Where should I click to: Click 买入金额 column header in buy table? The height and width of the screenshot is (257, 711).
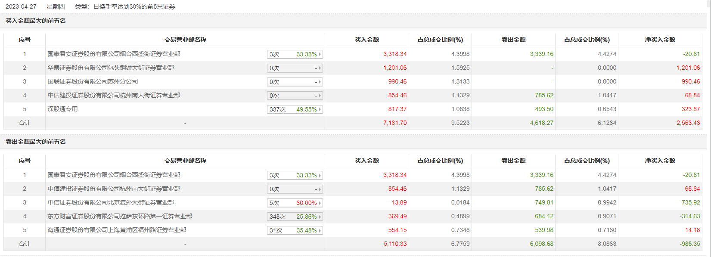click(x=366, y=40)
